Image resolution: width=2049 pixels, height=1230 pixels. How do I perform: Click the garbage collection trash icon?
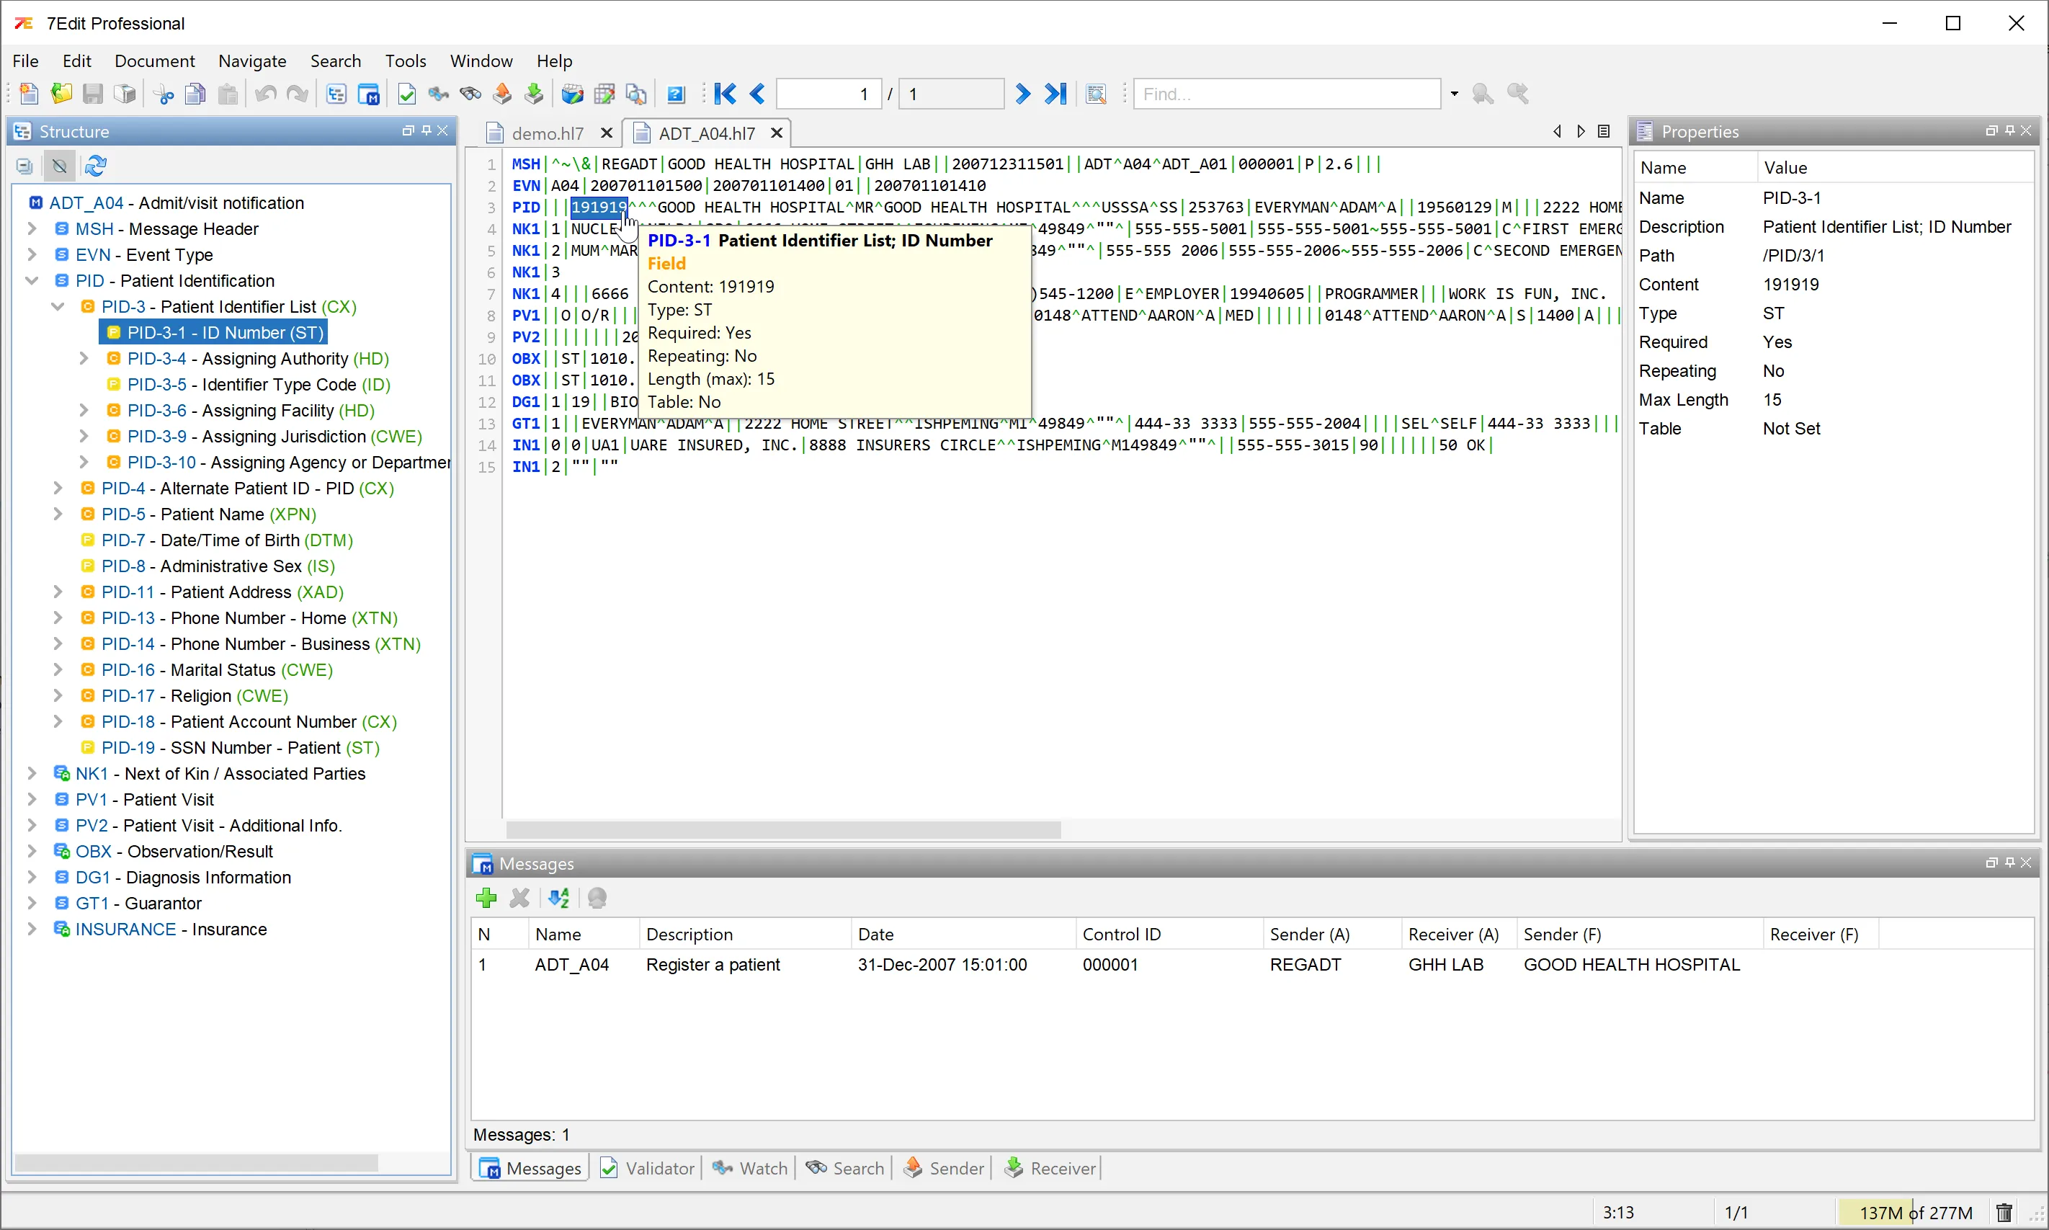coord(2004,1213)
